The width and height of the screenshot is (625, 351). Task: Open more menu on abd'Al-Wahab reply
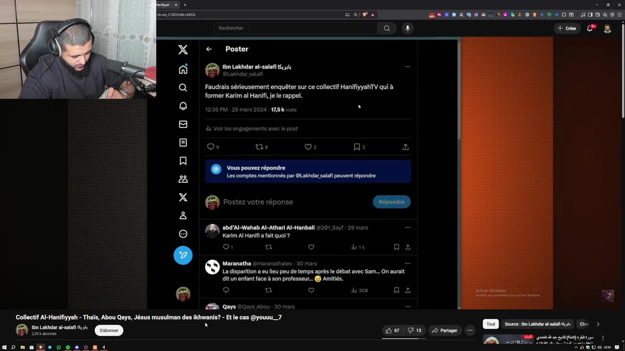(x=408, y=228)
